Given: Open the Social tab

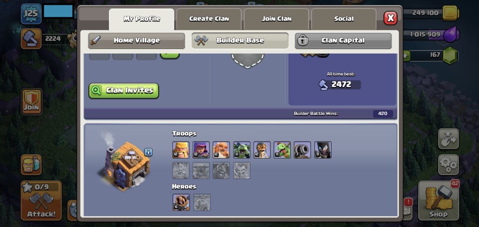Looking at the screenshot, I should 344,19.
